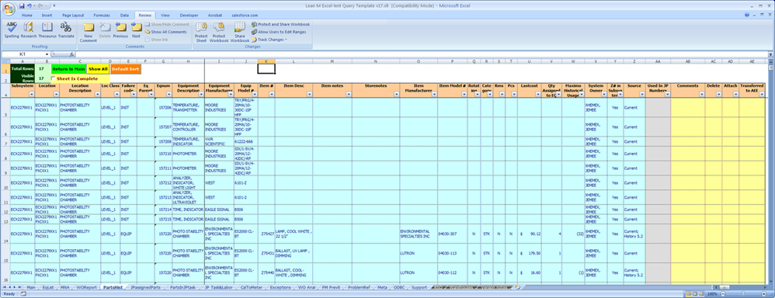Open the Formulas ribbon tab
This screenshot has height=298, width=775.
(x=102, y=16)
